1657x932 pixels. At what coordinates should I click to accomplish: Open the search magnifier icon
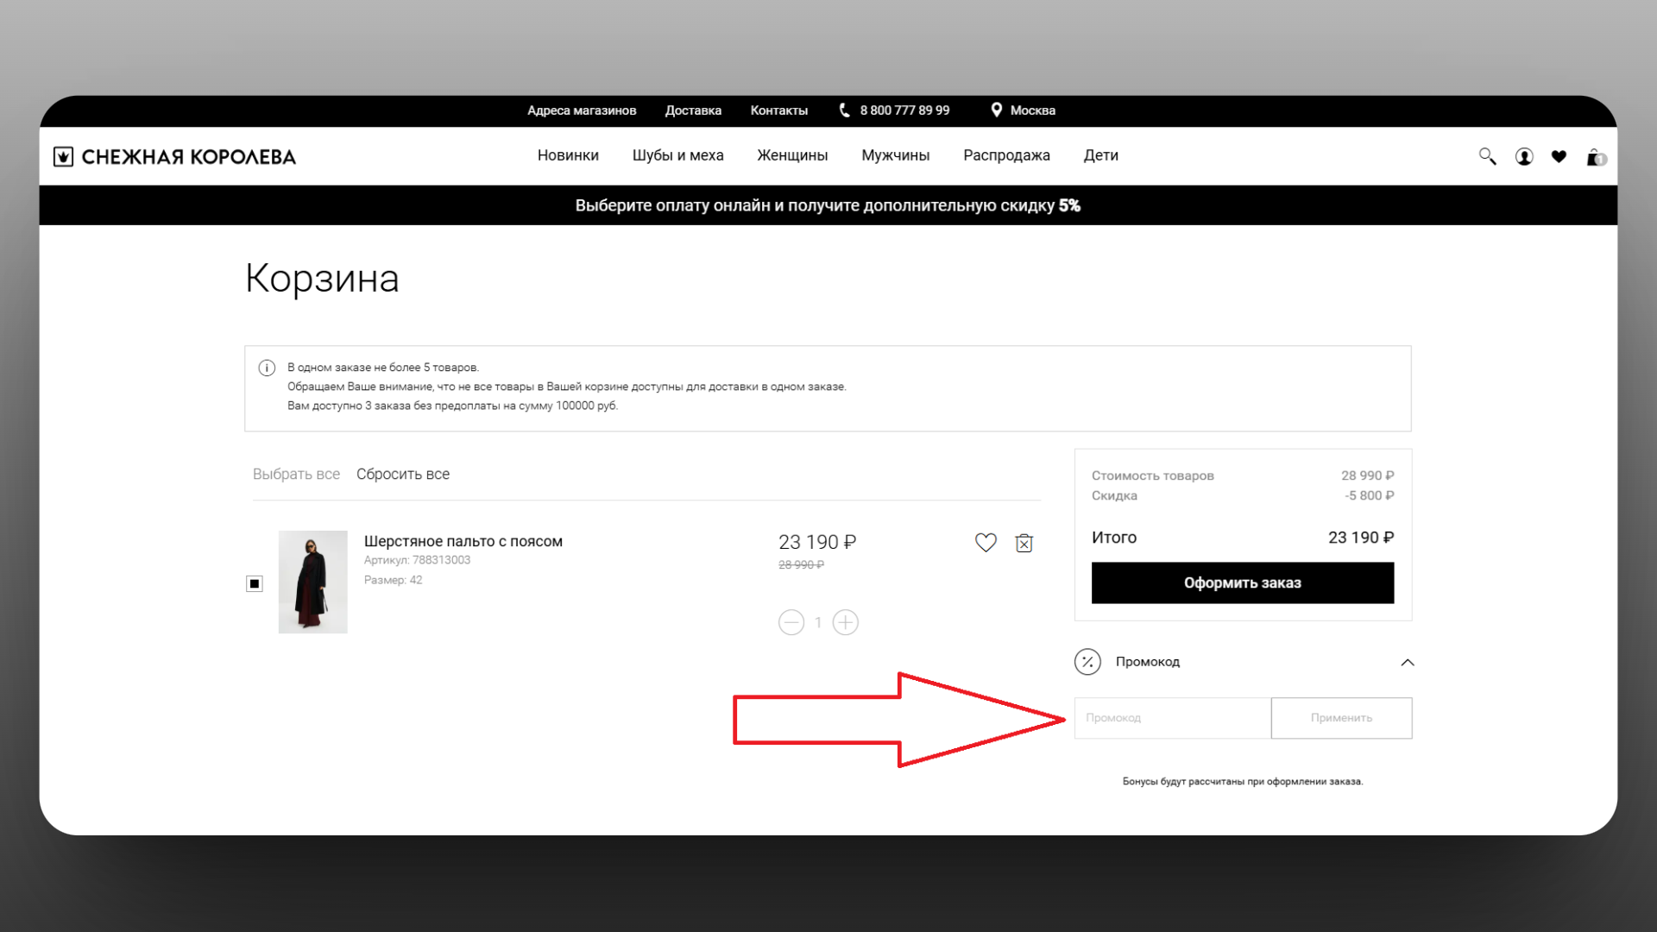1487,156
